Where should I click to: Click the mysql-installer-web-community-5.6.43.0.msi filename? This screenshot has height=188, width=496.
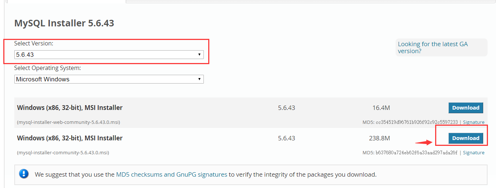69,122
